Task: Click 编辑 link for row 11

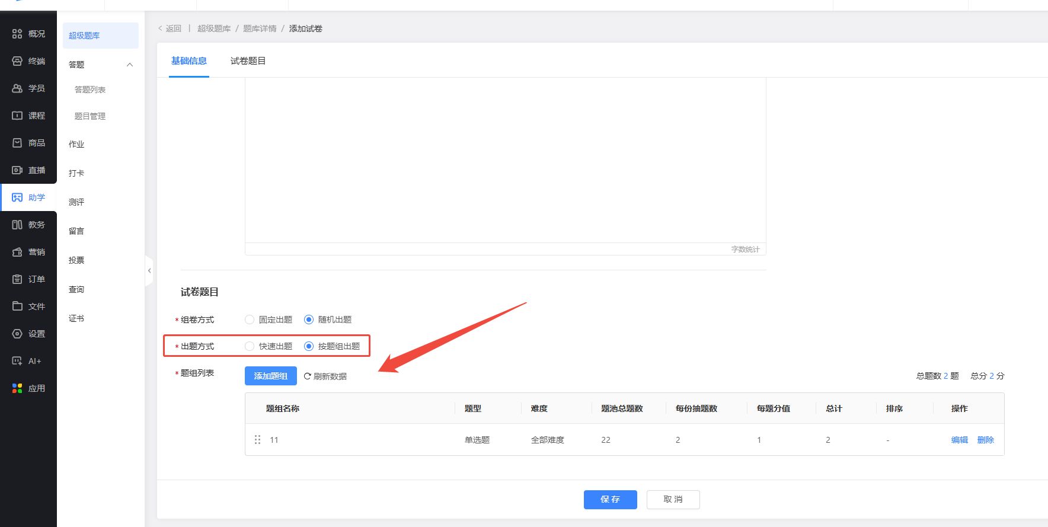Action: tap(960, 440)
